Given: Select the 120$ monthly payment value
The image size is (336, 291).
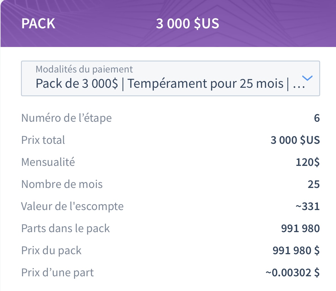Looking at the screenshot, I should click(307, 162).
